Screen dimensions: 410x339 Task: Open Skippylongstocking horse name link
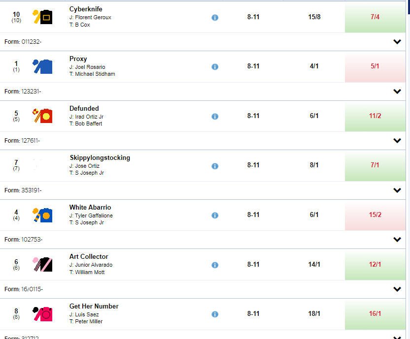100,158
